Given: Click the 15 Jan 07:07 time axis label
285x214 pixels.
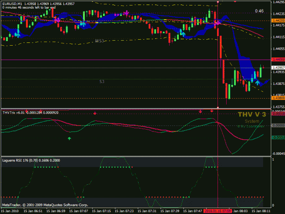Looking at the screenshot, I should [x=79, y=211].
